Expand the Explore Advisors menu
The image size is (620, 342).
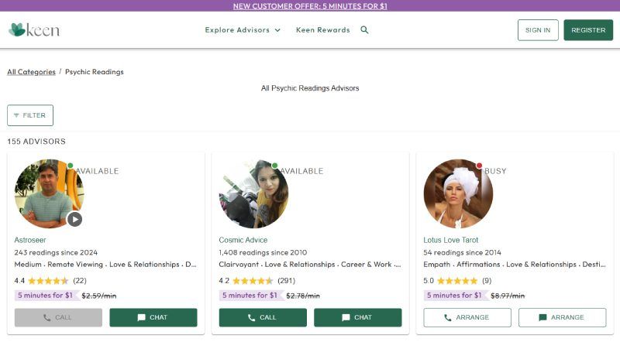coord(242,30)
